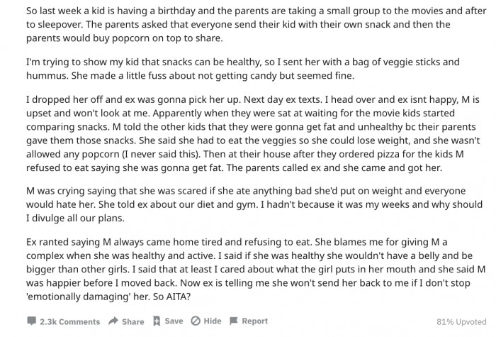Hide this post via Hide label
The width and height of the screenshot is (496, 337).
(x=213, y=321)
